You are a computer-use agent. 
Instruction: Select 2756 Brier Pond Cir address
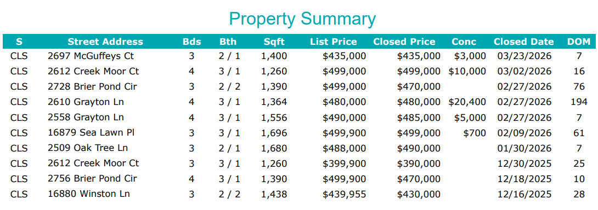pyautogui.click(x=92, y=178)
